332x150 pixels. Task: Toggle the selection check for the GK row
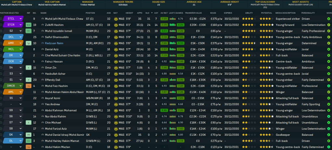[x=1, y=135]
